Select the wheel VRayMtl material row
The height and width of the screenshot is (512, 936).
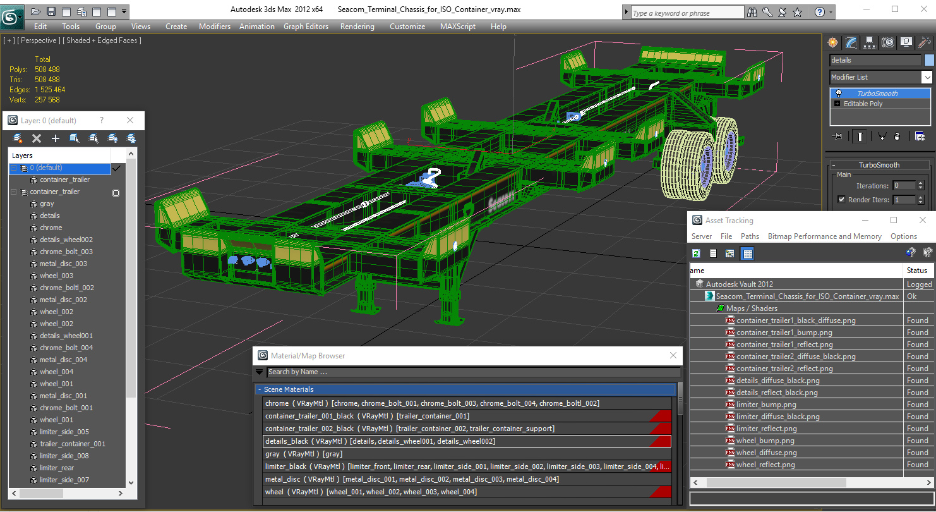[467, 492]
